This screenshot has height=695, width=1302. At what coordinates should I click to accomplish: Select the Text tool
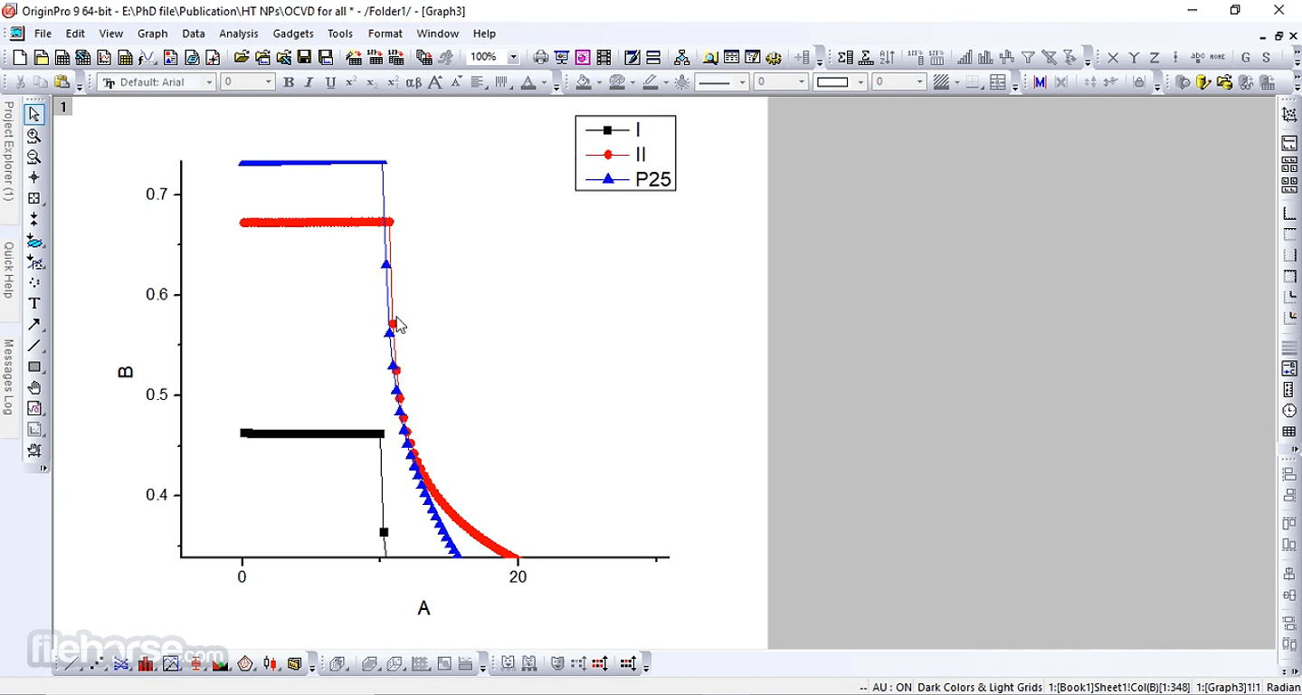[34, 303]
